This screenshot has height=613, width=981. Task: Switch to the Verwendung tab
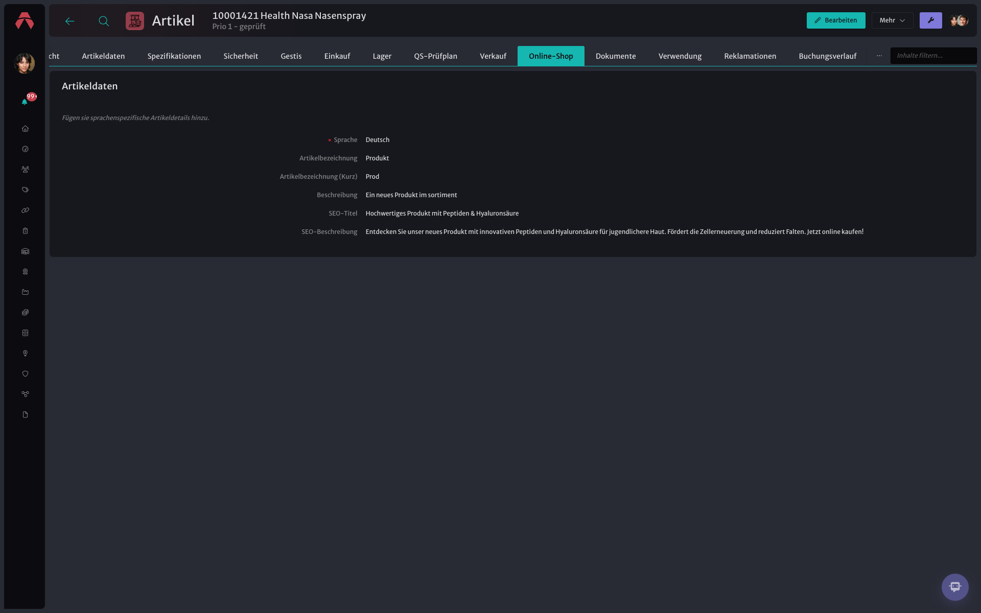(680, 56)
